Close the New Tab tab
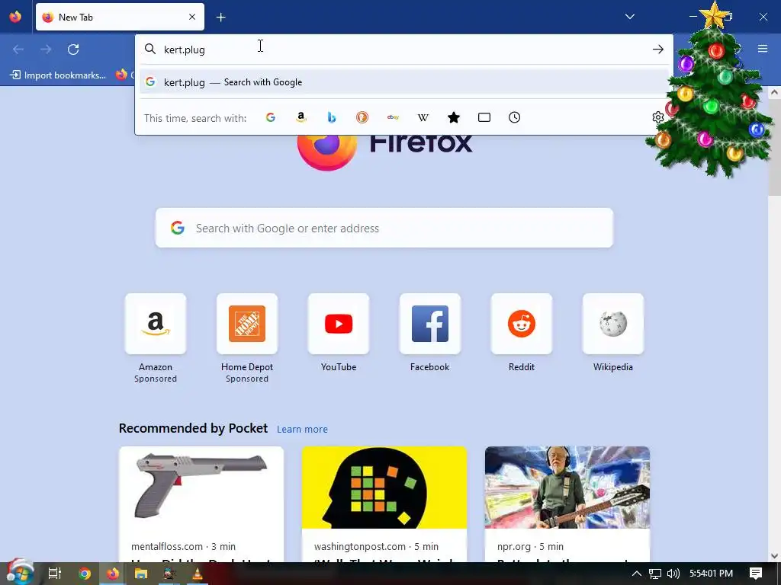Image resolution: width=781 pixels, height=585 pixels. point(192,17)
